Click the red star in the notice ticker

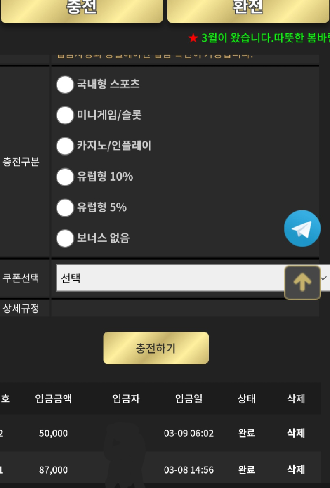[193, 38]
